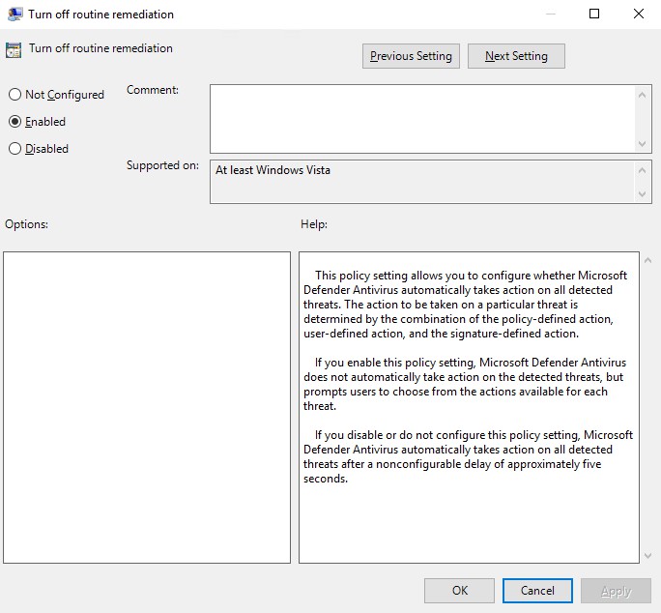Click the policy setting icon beside heading
The width and height of the screenshot is (661, 613).
click(x=14, y=49)
